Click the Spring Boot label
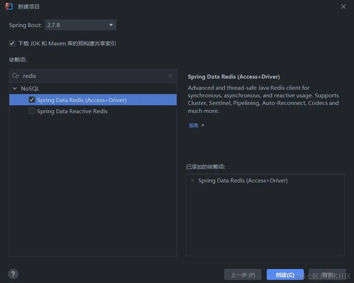Screen dimensions: 354x283 pyautogui.click(x=25, y=25)
